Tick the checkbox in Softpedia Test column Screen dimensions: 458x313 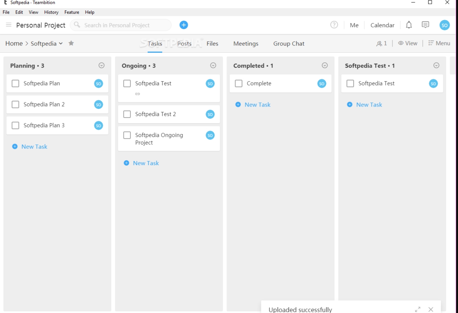pyautogui.click(x=351, y=84)
